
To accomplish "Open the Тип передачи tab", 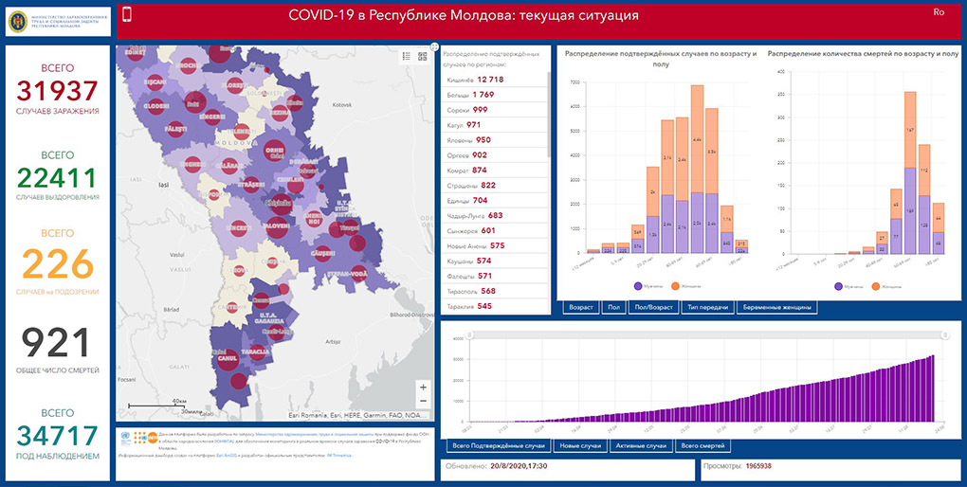I will click(705, 307).
